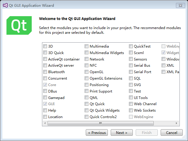Tick the NFC checkbox
Image resolution: width=188 pixels, height=141 pixels.
86,66
